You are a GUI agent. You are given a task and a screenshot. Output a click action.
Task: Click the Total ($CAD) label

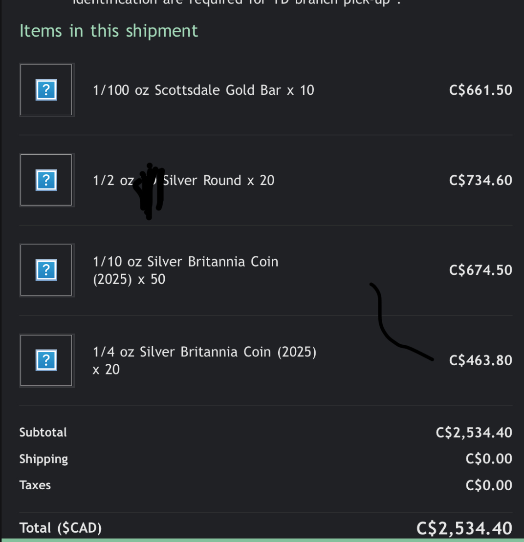coord(61,528)
